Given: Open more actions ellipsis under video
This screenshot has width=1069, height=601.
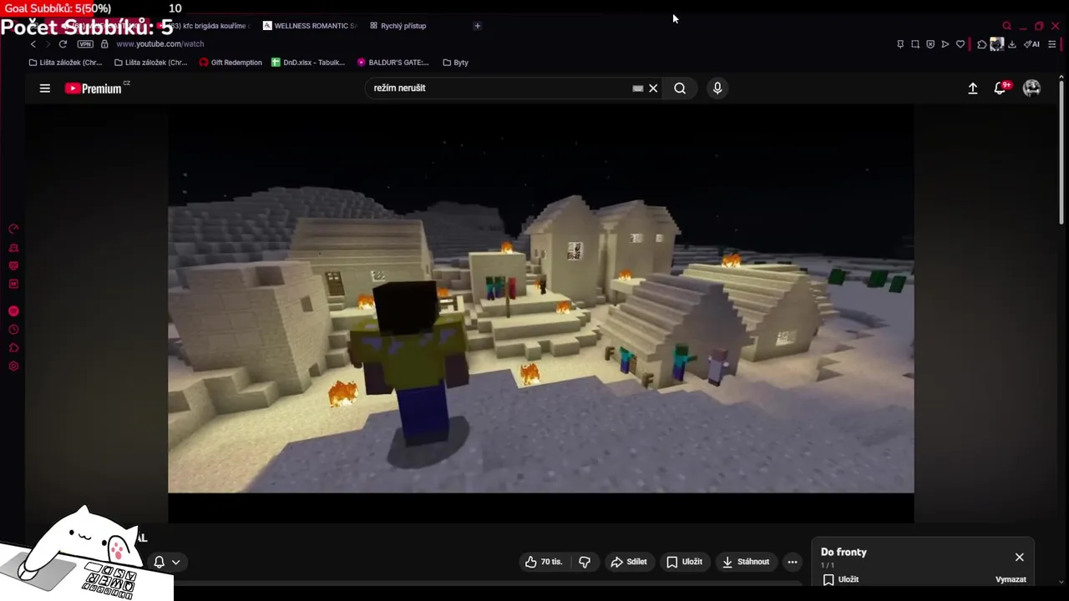Looking at the screenshot, I should [793, 562].
